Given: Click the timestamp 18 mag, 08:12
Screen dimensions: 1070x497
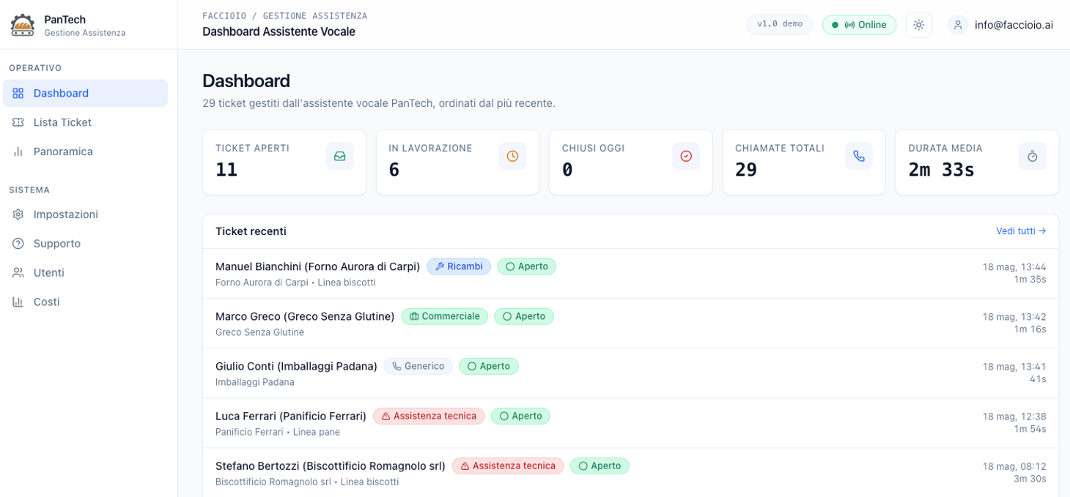Looking at the screenshot, I should point(1014,466).
